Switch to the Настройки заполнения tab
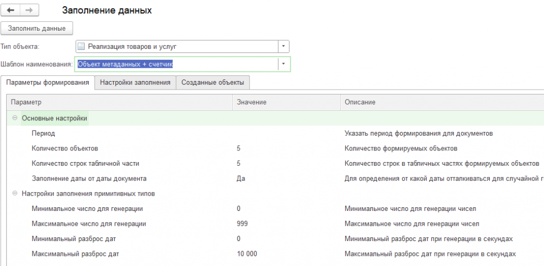 pos(135,83)
